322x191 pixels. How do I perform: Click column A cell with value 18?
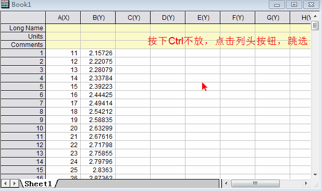63,112
